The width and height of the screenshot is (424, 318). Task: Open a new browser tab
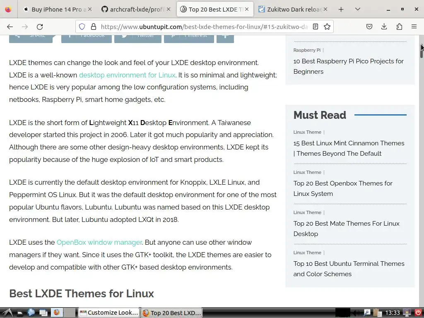tap(341, 10)
